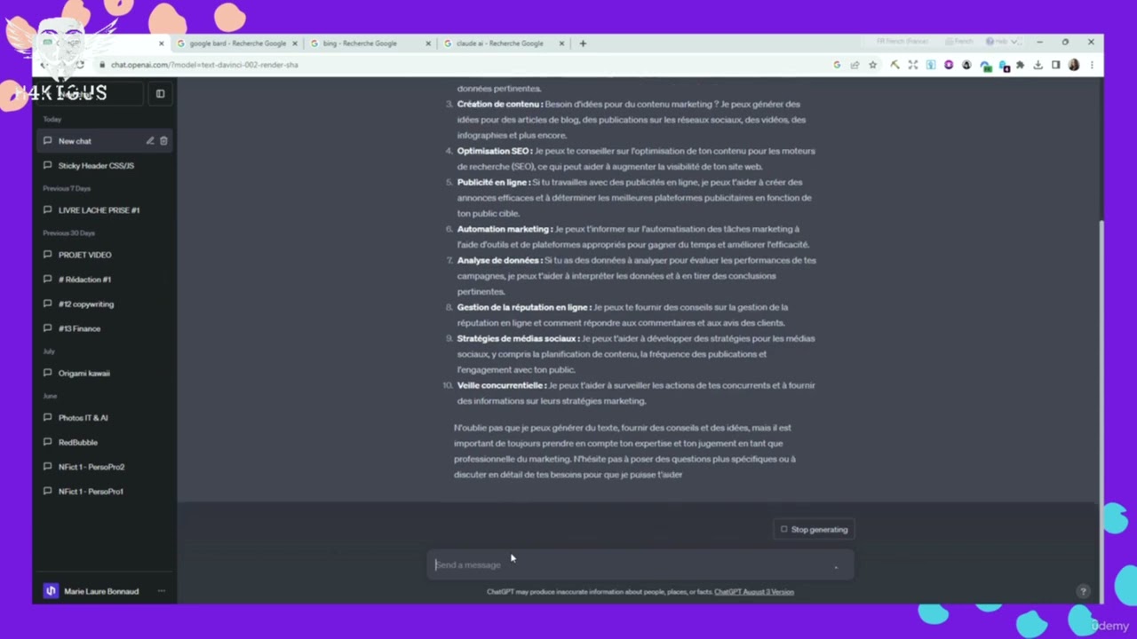The height and width of the screenshot is (639, 1137).
Task: Open # Rédaction #1 chat
Action: (x=105, y=280)
